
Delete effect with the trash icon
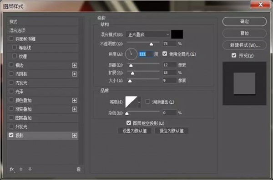point(79,169)
